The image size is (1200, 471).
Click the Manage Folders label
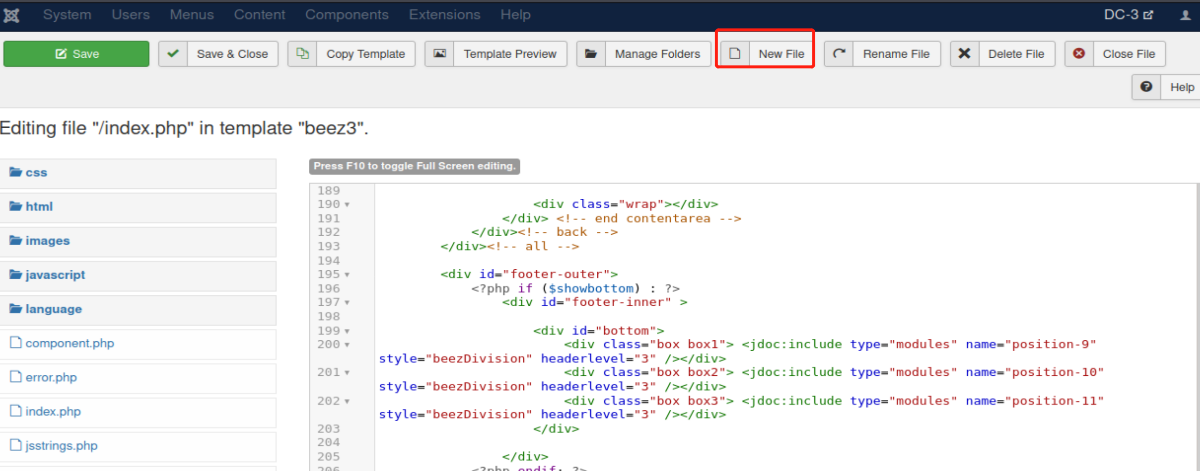coord(657,54)
